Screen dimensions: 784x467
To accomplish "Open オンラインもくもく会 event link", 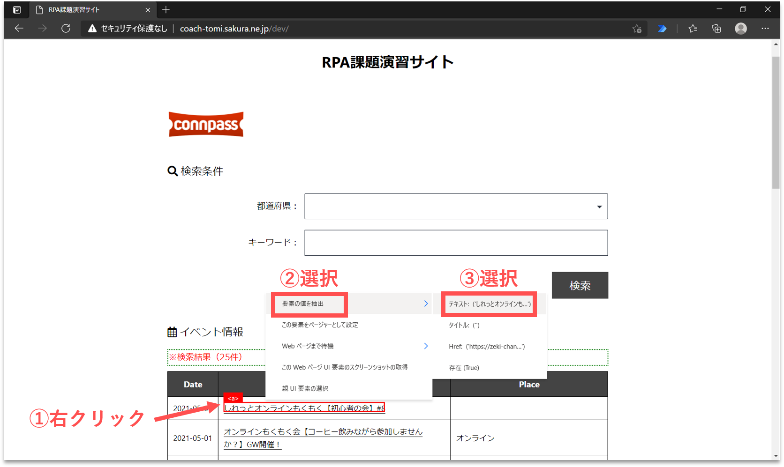I will pyautogui.click(x=323, y=432).
